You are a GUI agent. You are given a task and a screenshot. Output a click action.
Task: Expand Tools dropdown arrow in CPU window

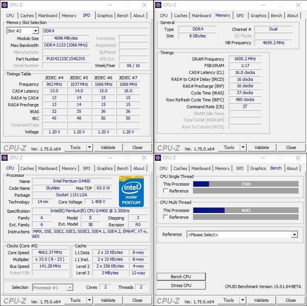pos(89,300)
